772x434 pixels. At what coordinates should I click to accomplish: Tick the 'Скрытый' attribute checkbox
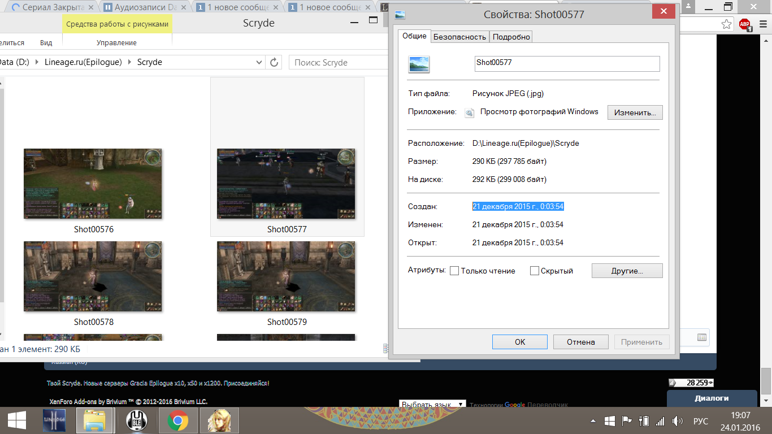(x=535, y=271)
